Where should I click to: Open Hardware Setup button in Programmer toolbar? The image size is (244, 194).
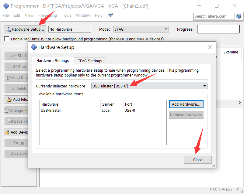[25, 29]
